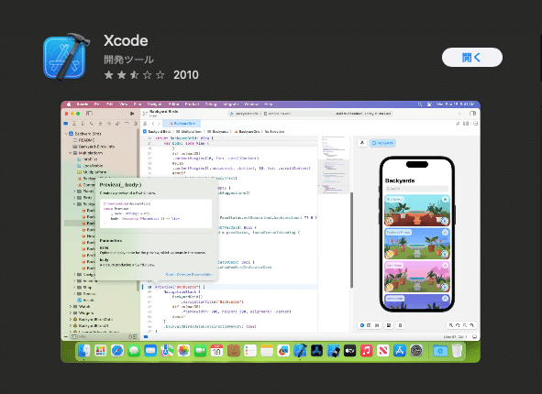Click Apple TV in the dock
The image size is (542, 394).
coord(349,351)
